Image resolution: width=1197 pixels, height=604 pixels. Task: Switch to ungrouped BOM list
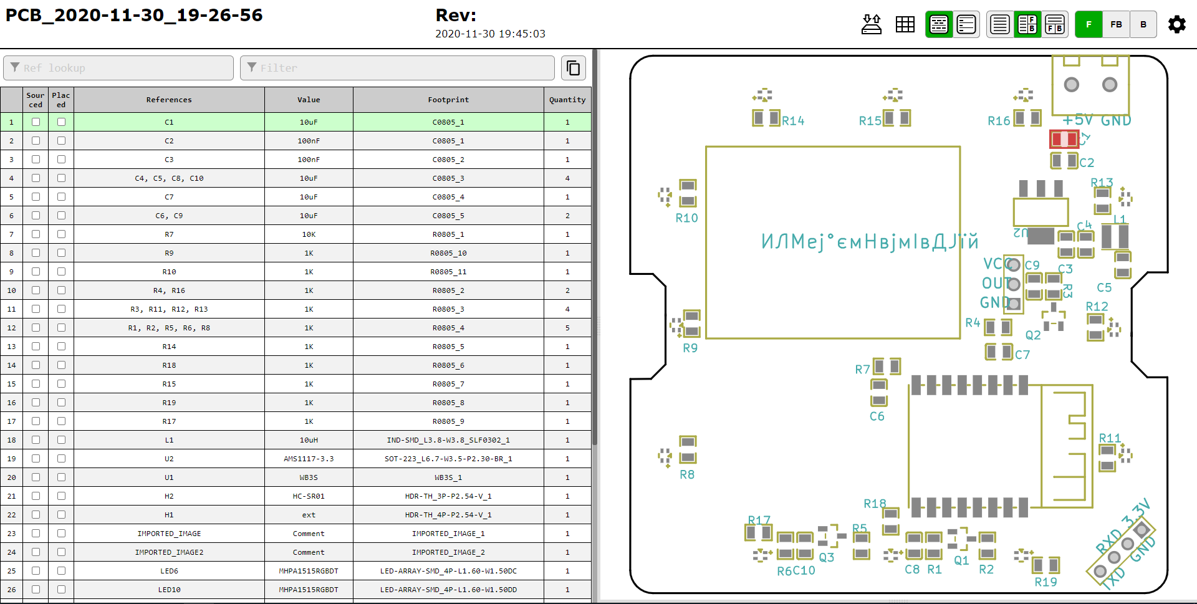tap(966, 24)
